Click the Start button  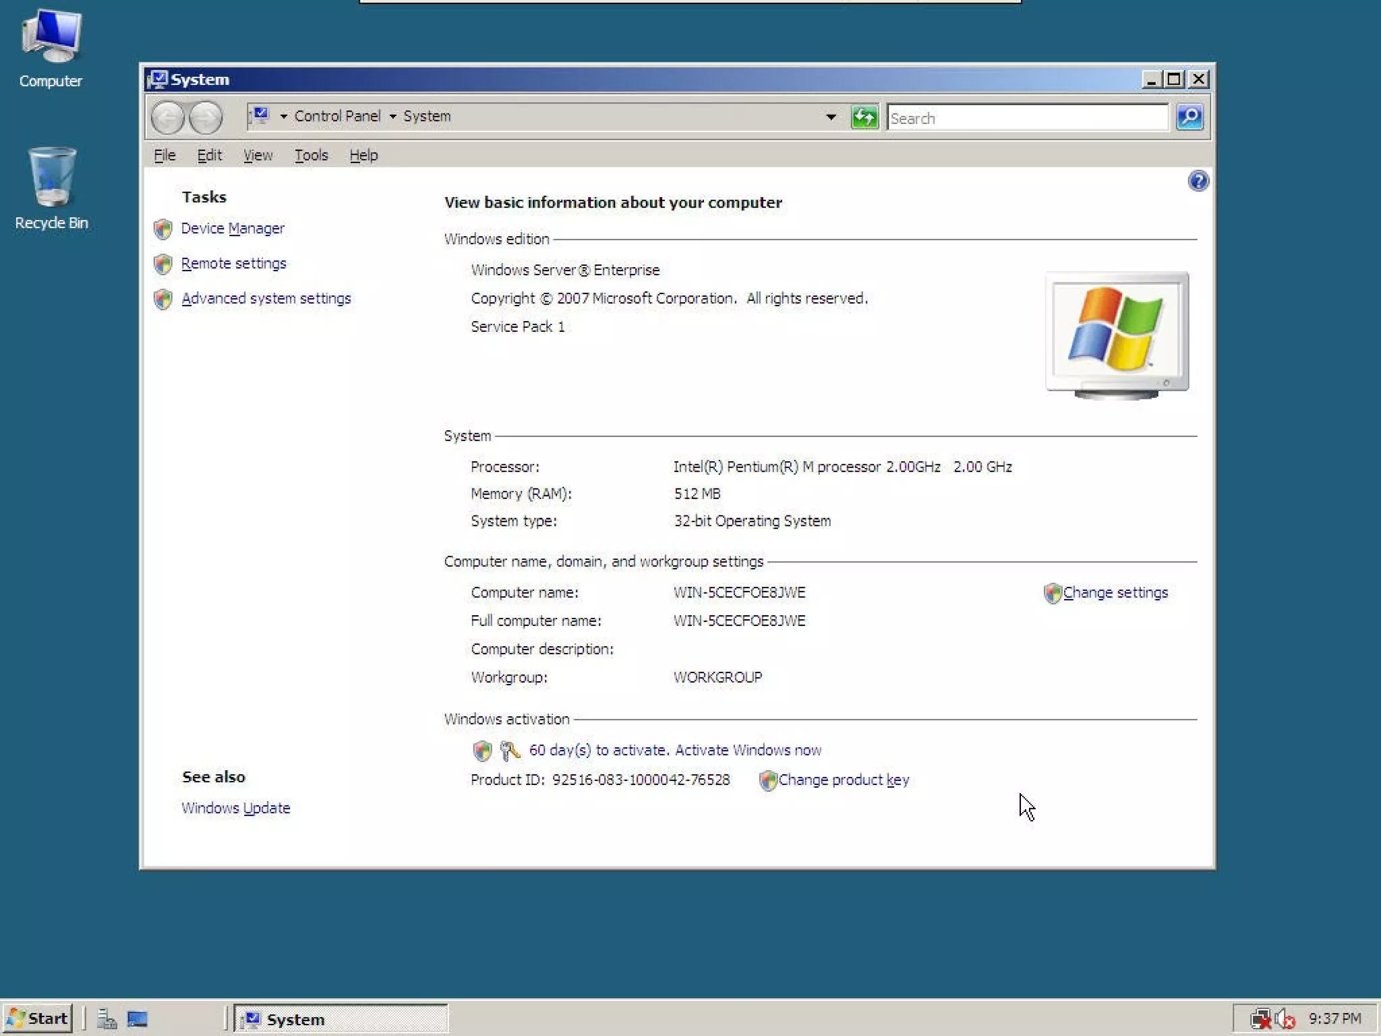(38, 1018)
